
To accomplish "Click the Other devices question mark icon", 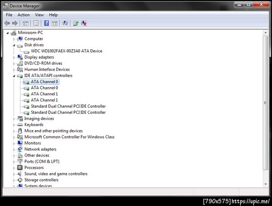I will point(20,155).
